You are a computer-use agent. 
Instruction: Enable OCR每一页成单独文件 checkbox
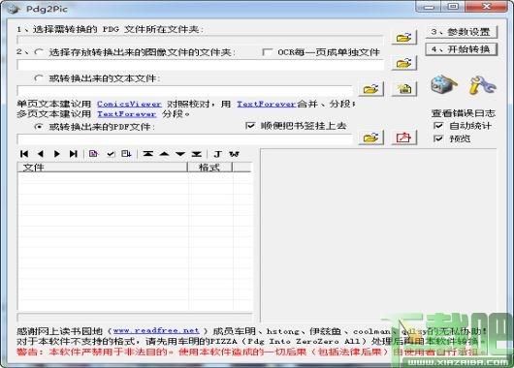268,51
